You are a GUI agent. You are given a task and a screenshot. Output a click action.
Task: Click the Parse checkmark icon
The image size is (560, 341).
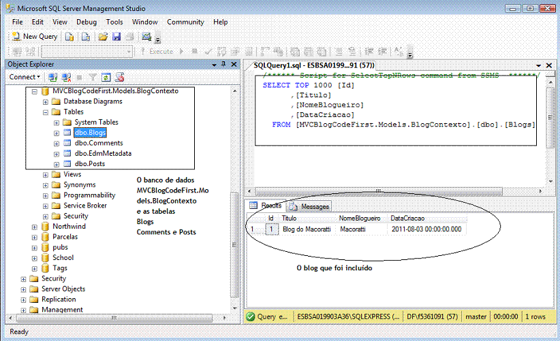tap(208, 52)
